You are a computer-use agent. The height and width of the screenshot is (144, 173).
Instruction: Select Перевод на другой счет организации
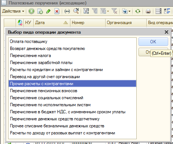tap(72, 77)
